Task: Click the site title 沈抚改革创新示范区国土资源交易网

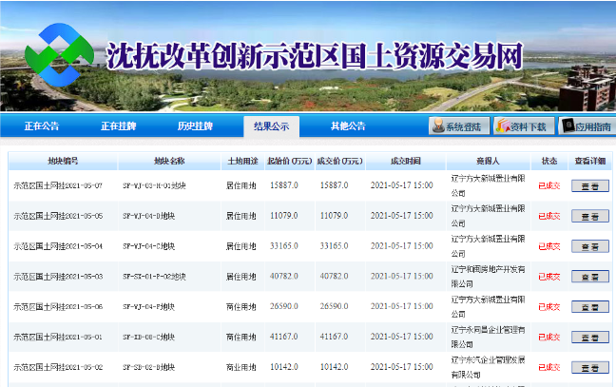Action: [314, 55]
